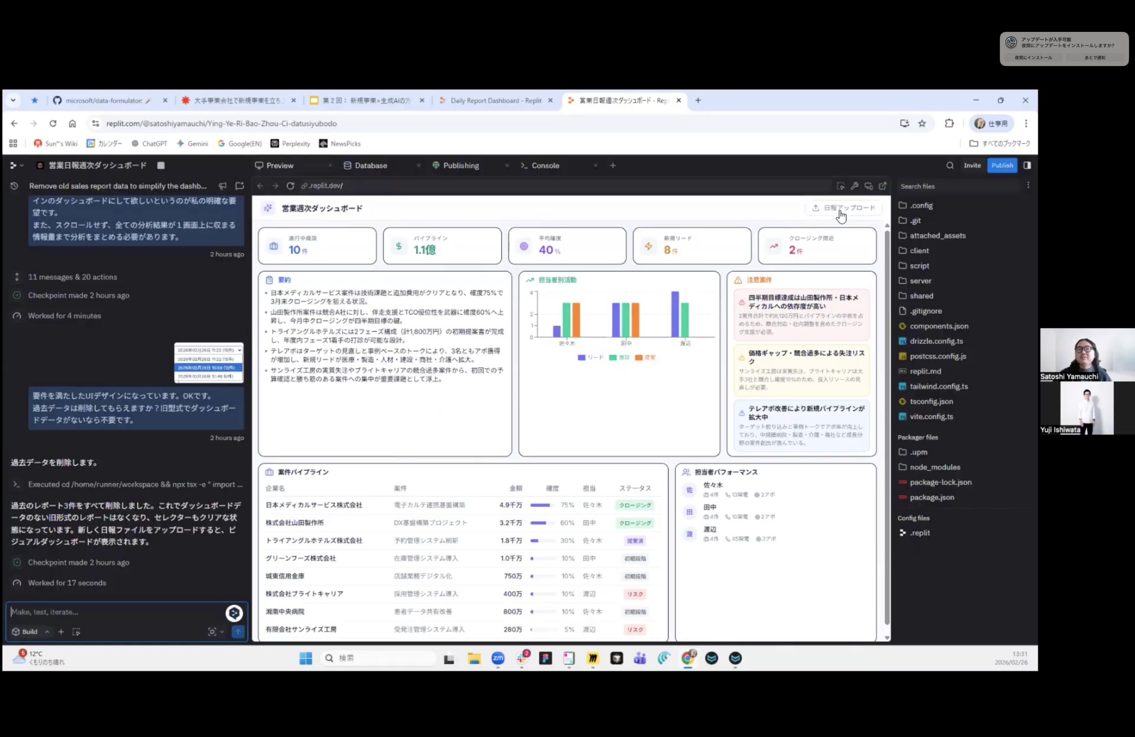The image size is (1135, 737).
Task: Open the preview developer tools wrench icon
Action: point(855,186)
